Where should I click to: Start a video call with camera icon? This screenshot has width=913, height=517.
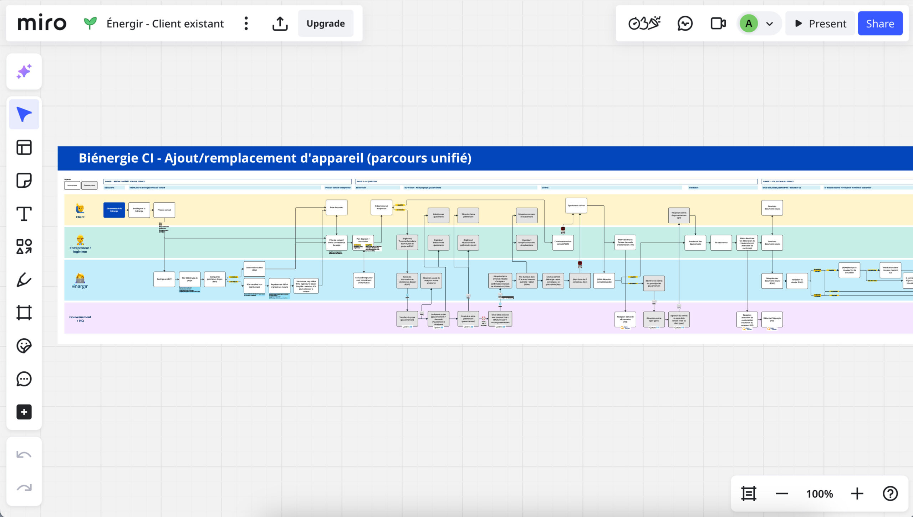[718, 23]
